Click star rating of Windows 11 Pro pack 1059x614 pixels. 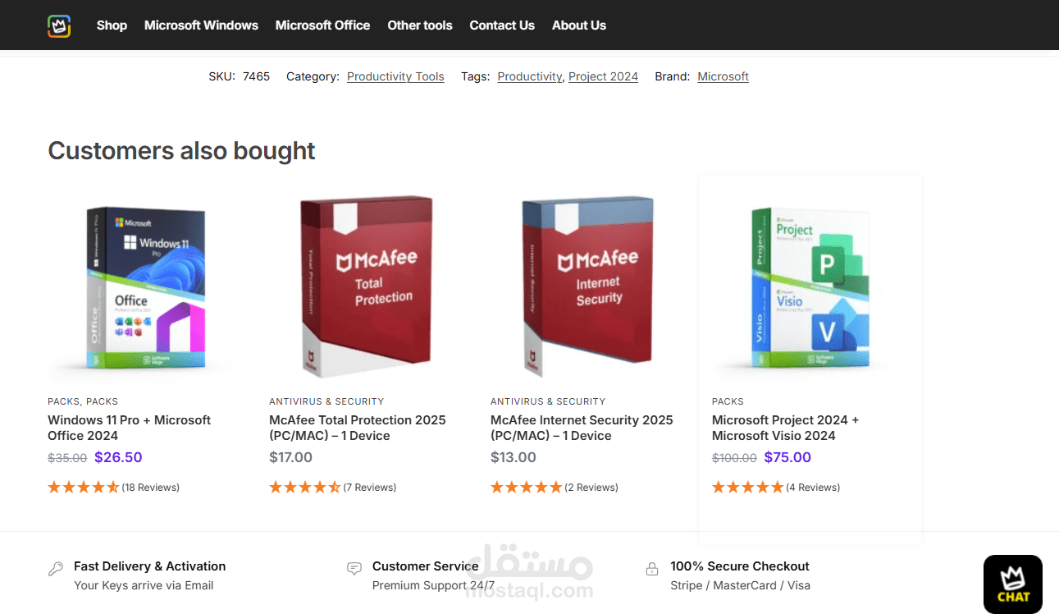pyautogui.click(x=84, y=488)
